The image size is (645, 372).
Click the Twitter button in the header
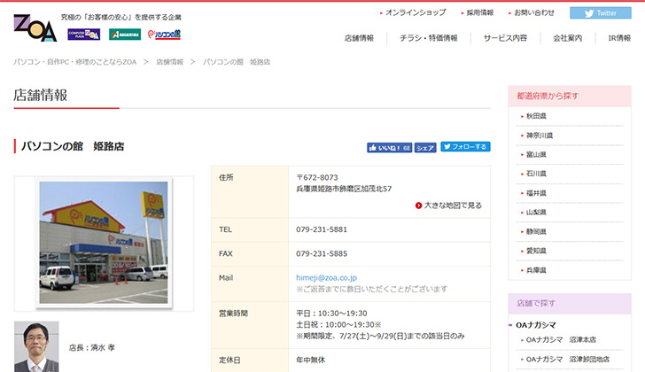click(600, 13)
